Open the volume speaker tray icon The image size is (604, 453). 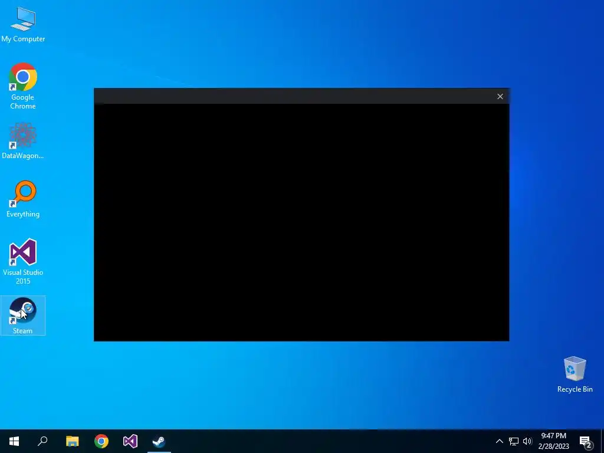coord(527,441)
